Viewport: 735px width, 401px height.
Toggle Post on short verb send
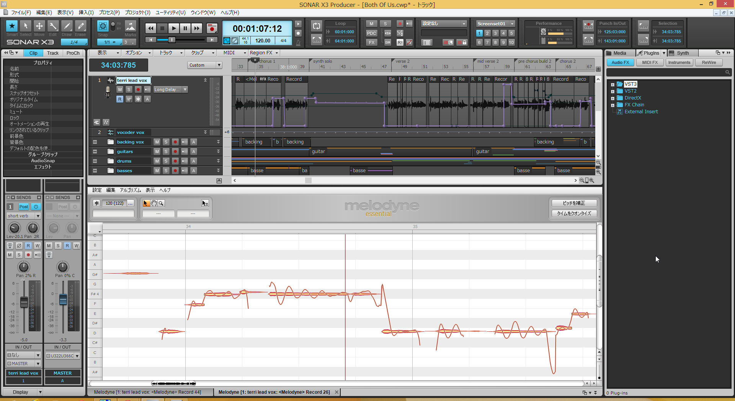pos(24,207)
